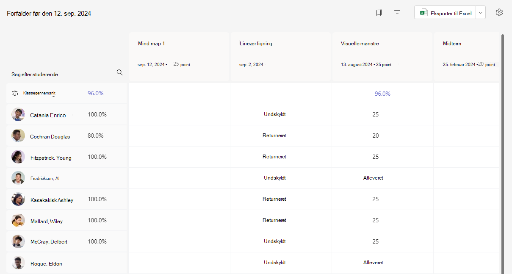Screen dimensions: 512x274
Task: Select student name Mallard, Wiley
Action: [x=47, y=221]
